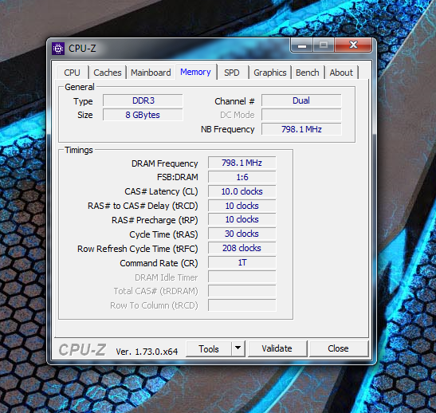The image size is (436, 413).
Task: Click the CAS# Latency 10.0 clocks value
Action: point(242,191)
